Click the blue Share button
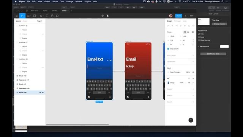Image resolution: width=243 pixels, height=137 pixels. (x=178, y=16)
